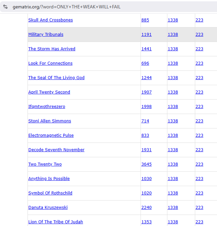Select the Look For Connections link
The height and width of the screenshot is (226, 217).
[x=50, y=63]
